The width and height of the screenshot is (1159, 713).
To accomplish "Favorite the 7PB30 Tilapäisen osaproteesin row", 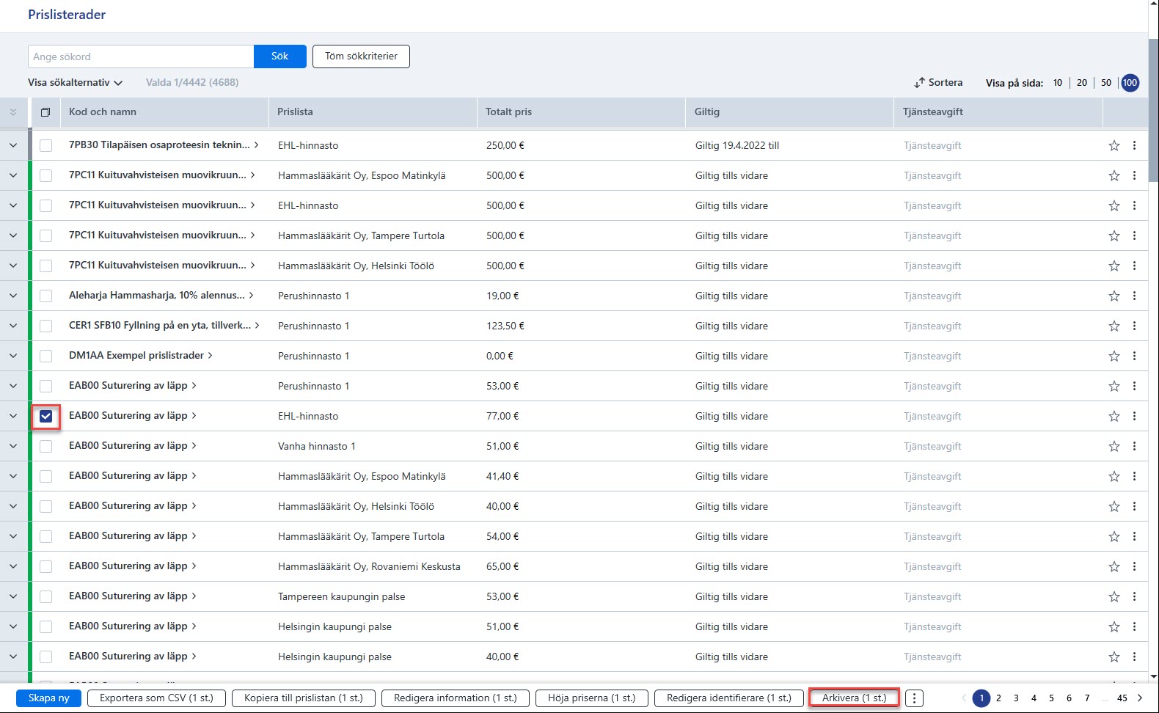I will click(1114, 145).
